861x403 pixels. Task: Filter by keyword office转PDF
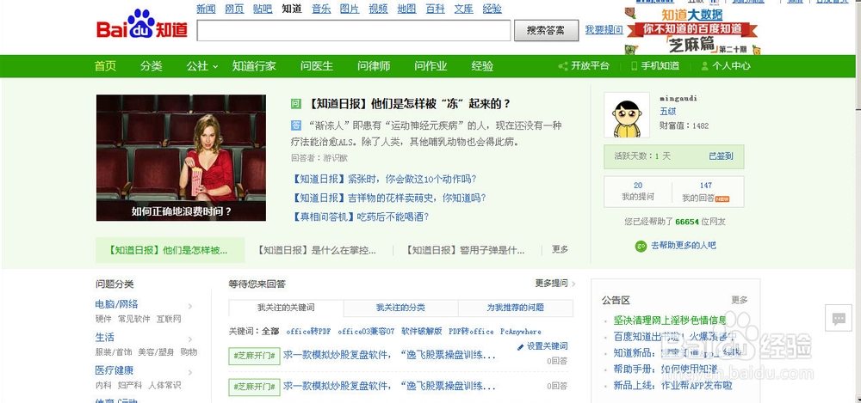[x=308, y=332]
